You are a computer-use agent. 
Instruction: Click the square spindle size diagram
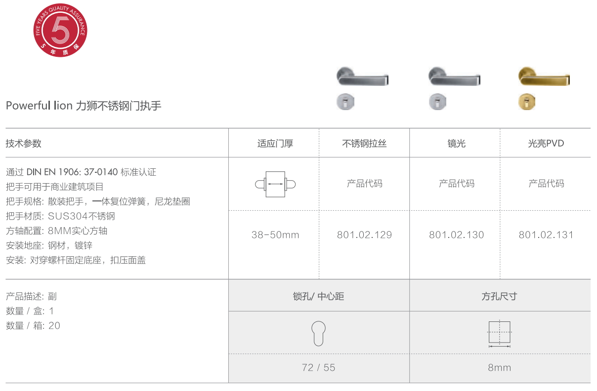coord(499,333)
